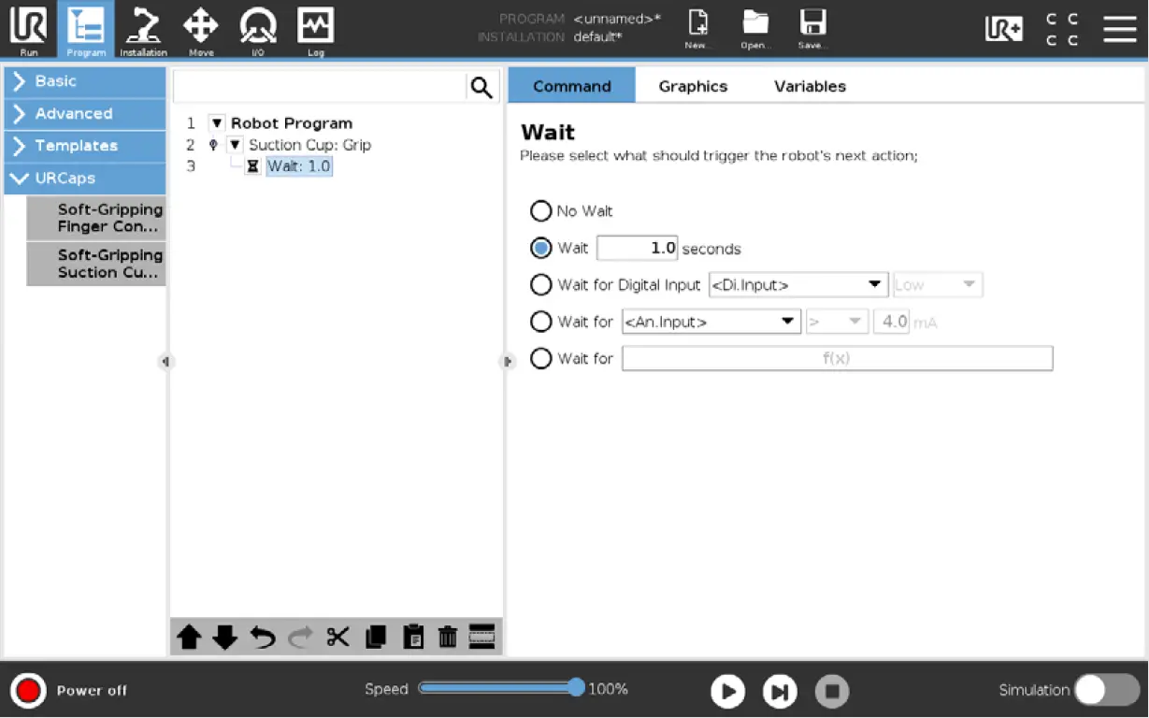The height and width of the screenshot is (718, 1149).
Task: Click the program tree search field
Action: (320, 88)
